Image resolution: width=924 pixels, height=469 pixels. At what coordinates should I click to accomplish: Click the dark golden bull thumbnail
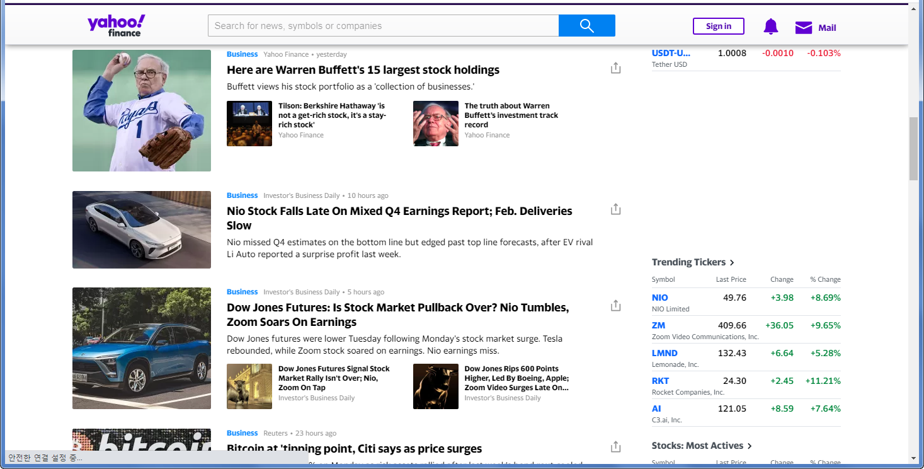point(436,386)
